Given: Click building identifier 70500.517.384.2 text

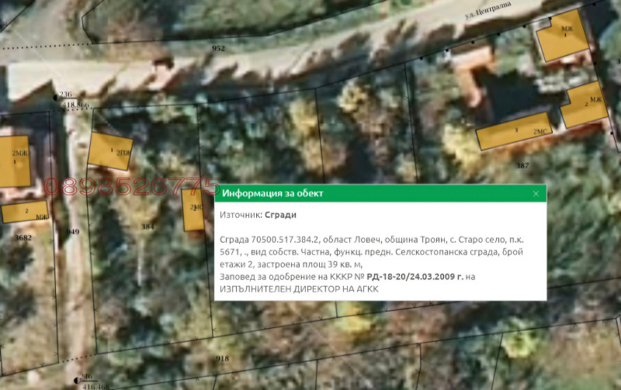Looking at the screenshot, I should point(285,240).
